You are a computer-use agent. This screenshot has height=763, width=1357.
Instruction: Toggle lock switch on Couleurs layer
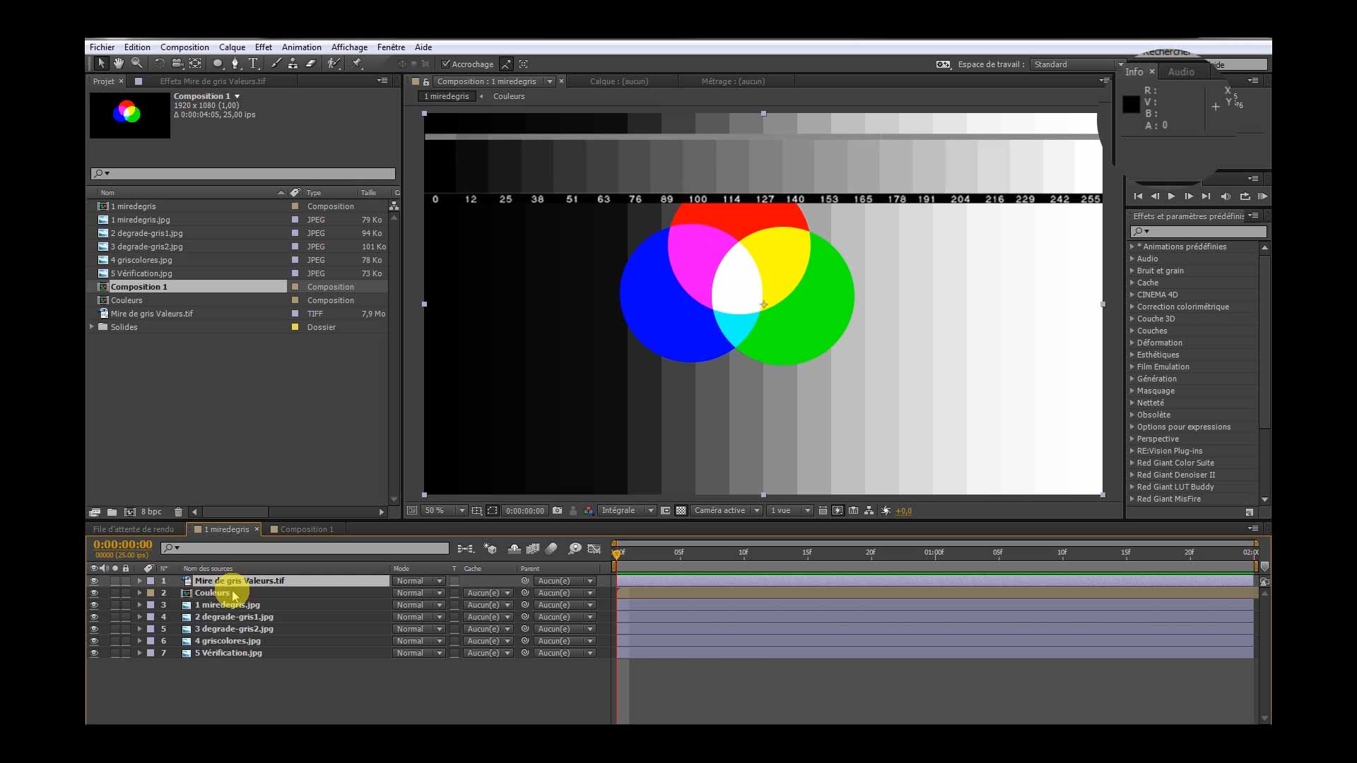click(126, 593)
